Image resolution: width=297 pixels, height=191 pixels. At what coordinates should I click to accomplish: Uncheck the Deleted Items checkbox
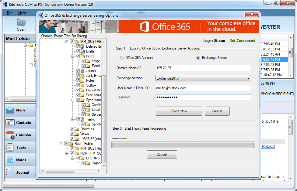point(78,46)
